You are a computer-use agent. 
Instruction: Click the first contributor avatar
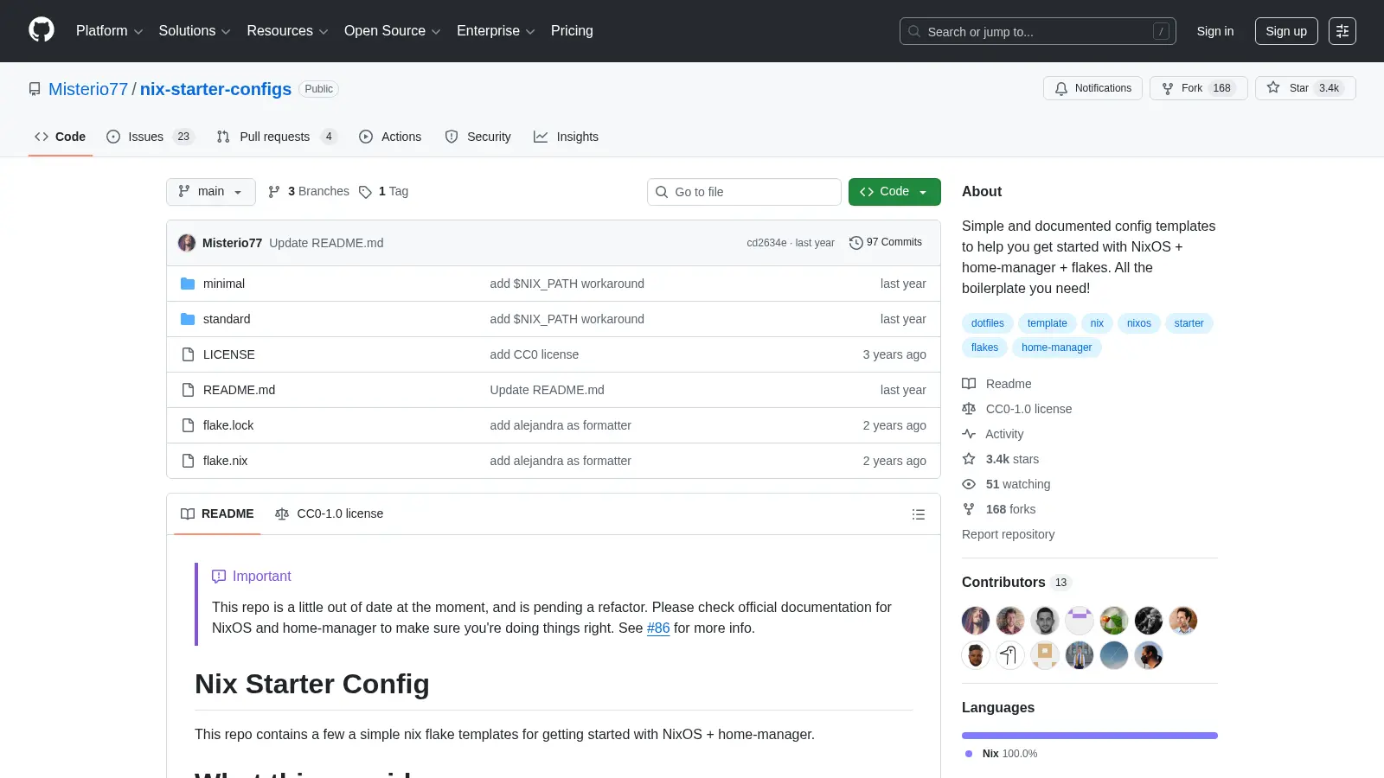coord(976,621)
